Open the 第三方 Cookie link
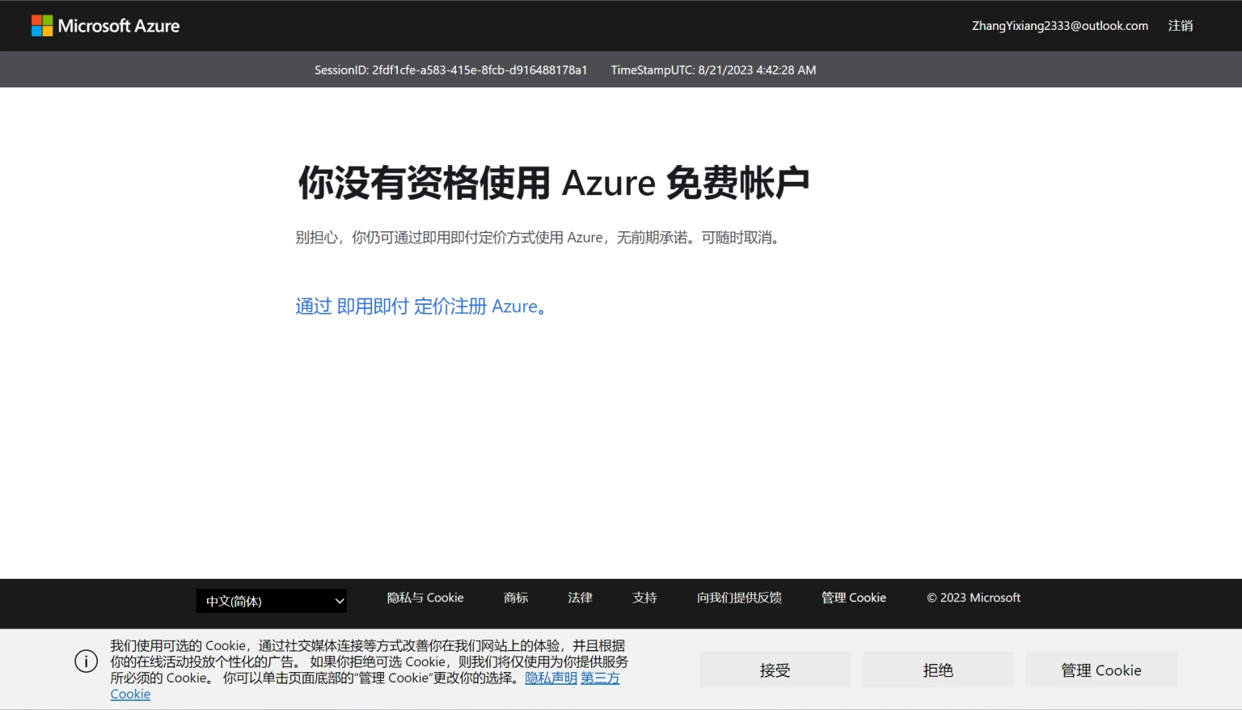Screen dimensions: 1242x710 click(600, 678)
